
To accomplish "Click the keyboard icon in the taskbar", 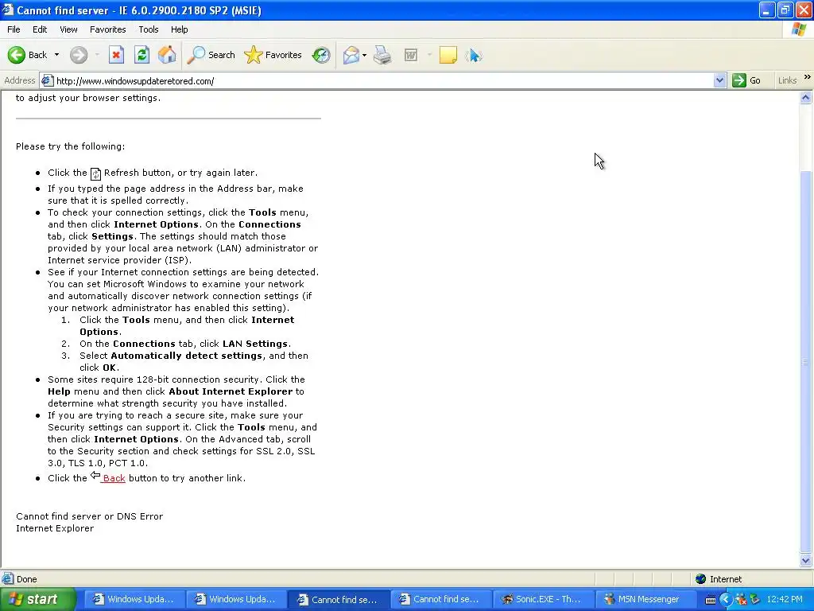I will click(x=710, y=600).
